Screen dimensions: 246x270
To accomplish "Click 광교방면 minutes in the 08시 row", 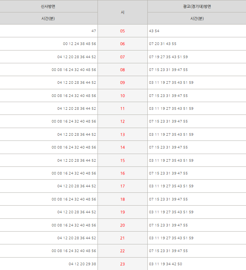I will click(x=168, y=70).
